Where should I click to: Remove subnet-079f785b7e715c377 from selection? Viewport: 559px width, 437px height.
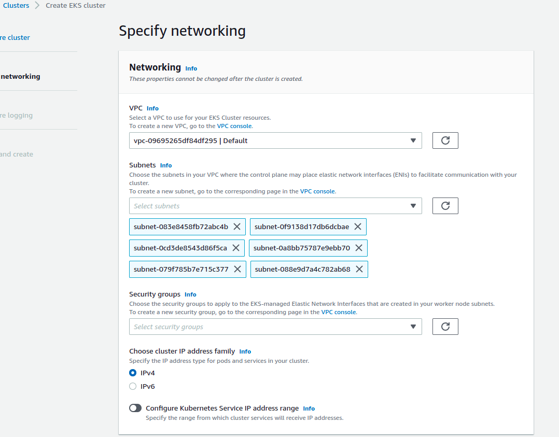click(x=237, y=269)
